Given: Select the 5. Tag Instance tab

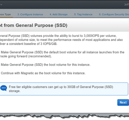Looking at the screenshot, I should pos(83,14).
